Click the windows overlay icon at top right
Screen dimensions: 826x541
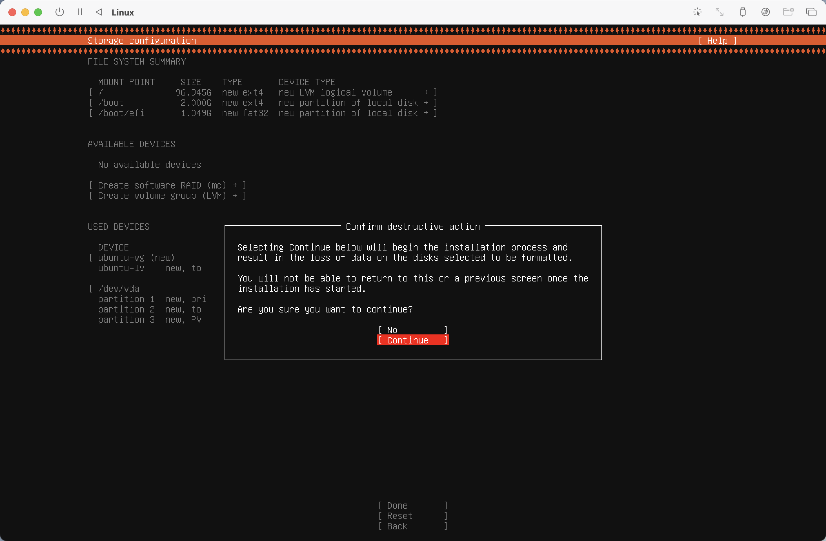(811, 12)
